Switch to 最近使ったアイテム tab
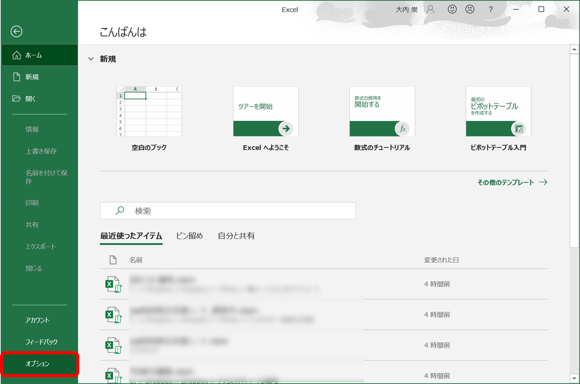 click(x=131, y=236)
